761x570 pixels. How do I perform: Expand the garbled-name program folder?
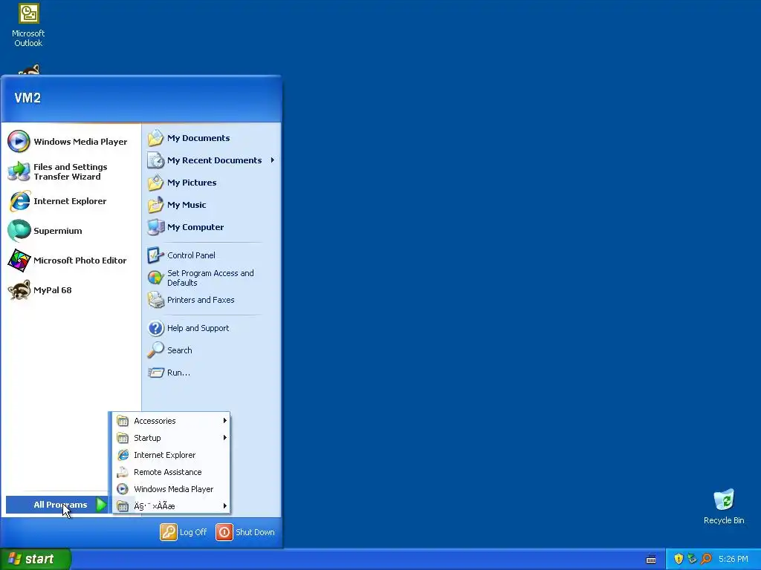(x=172, y=506)
